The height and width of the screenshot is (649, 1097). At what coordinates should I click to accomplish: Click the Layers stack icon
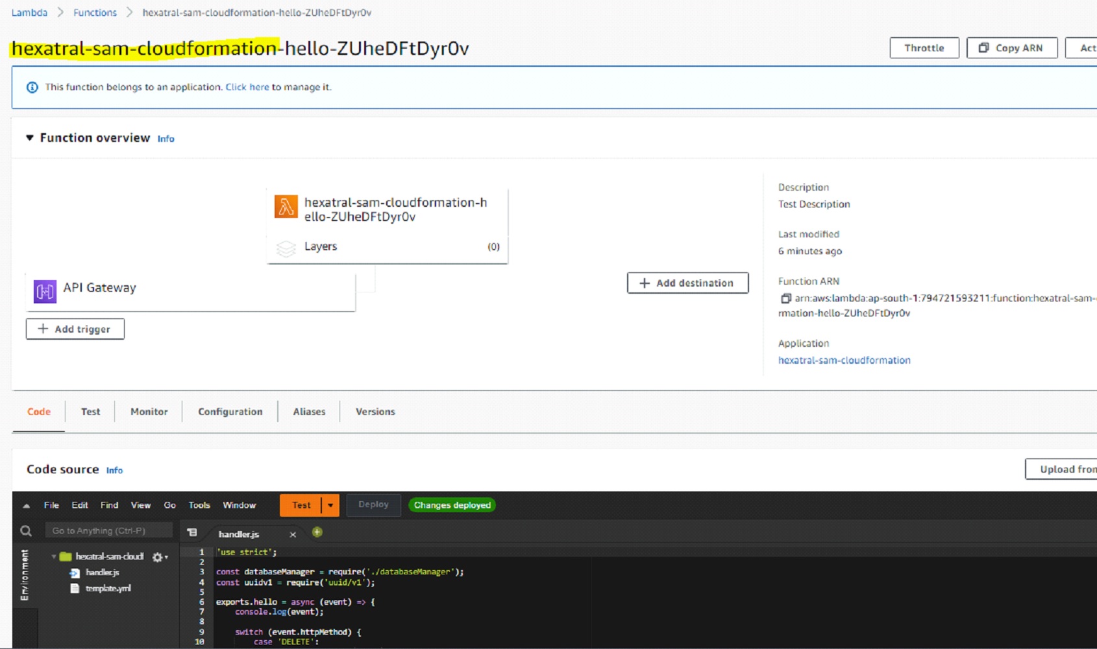coord(286,248)
